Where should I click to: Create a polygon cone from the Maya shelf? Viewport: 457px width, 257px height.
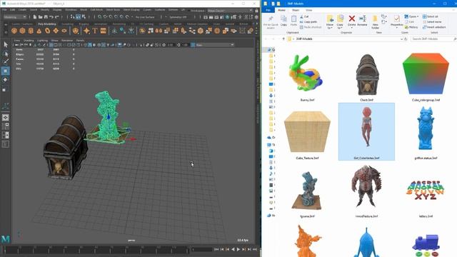(x=39, y=31)
